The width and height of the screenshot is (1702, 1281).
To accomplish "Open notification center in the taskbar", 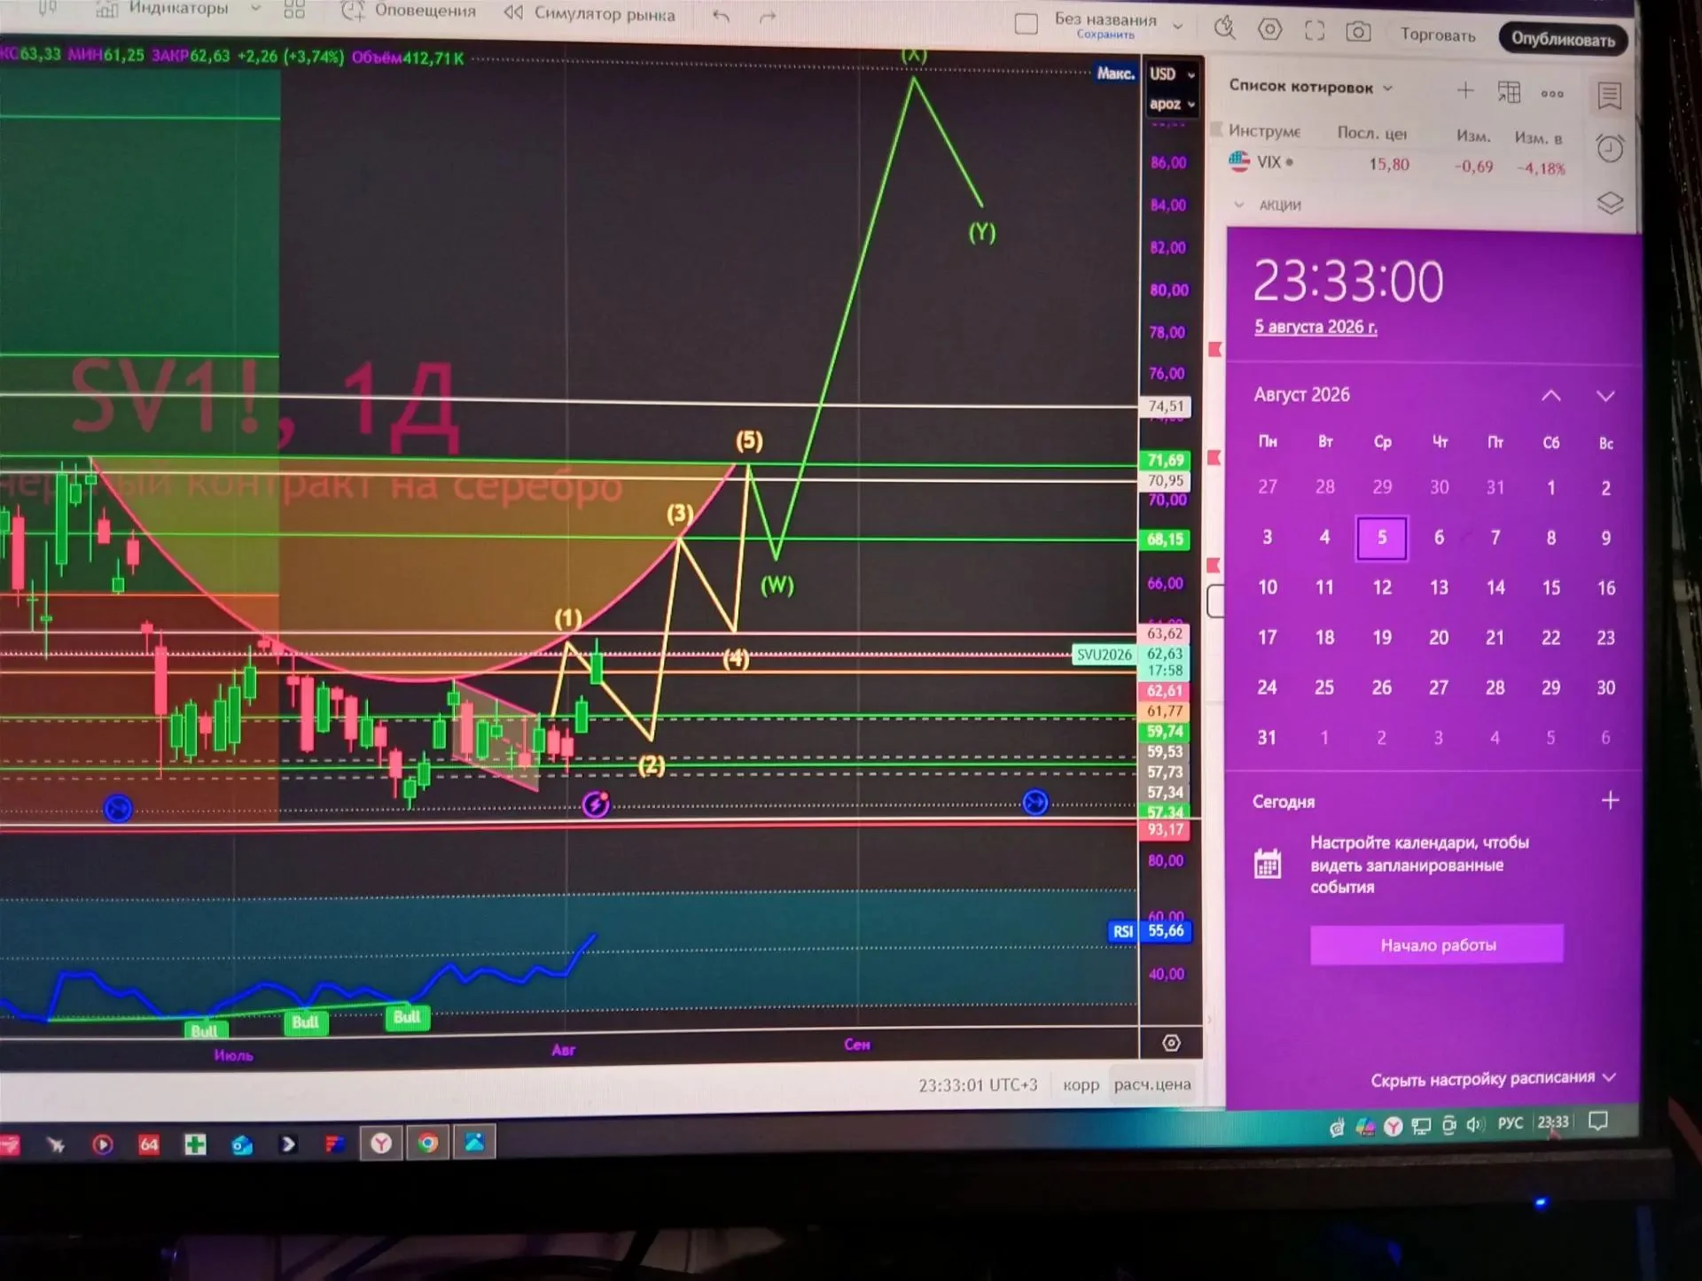I will pyautogui.click(x=1597, y=1122).
